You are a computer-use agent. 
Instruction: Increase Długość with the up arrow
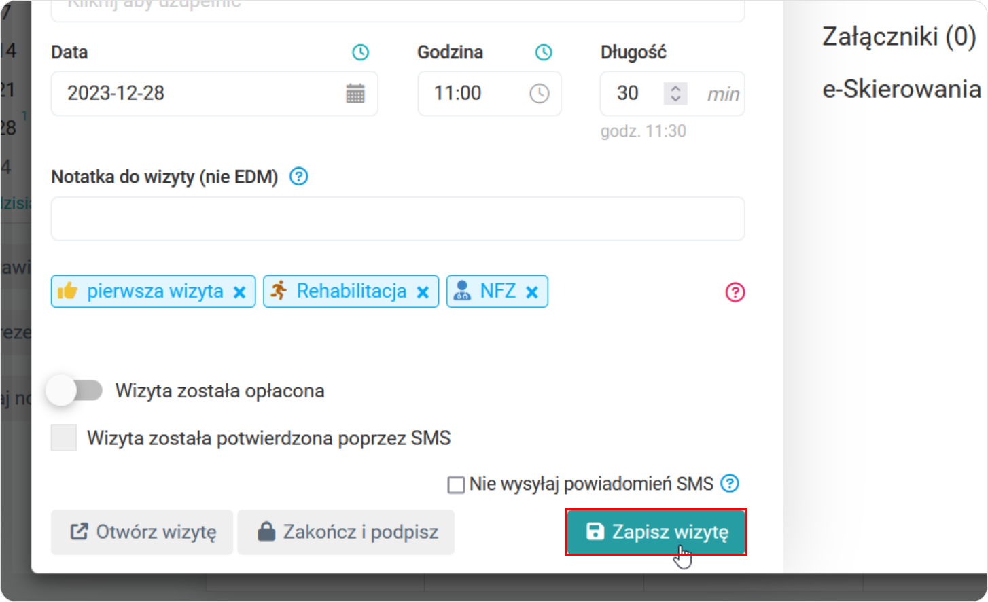click(675, 87)
